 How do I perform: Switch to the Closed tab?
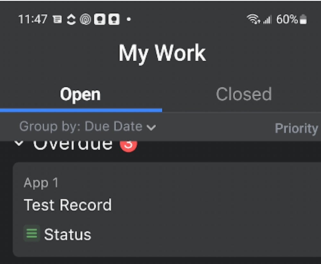(x=244, y=95)
